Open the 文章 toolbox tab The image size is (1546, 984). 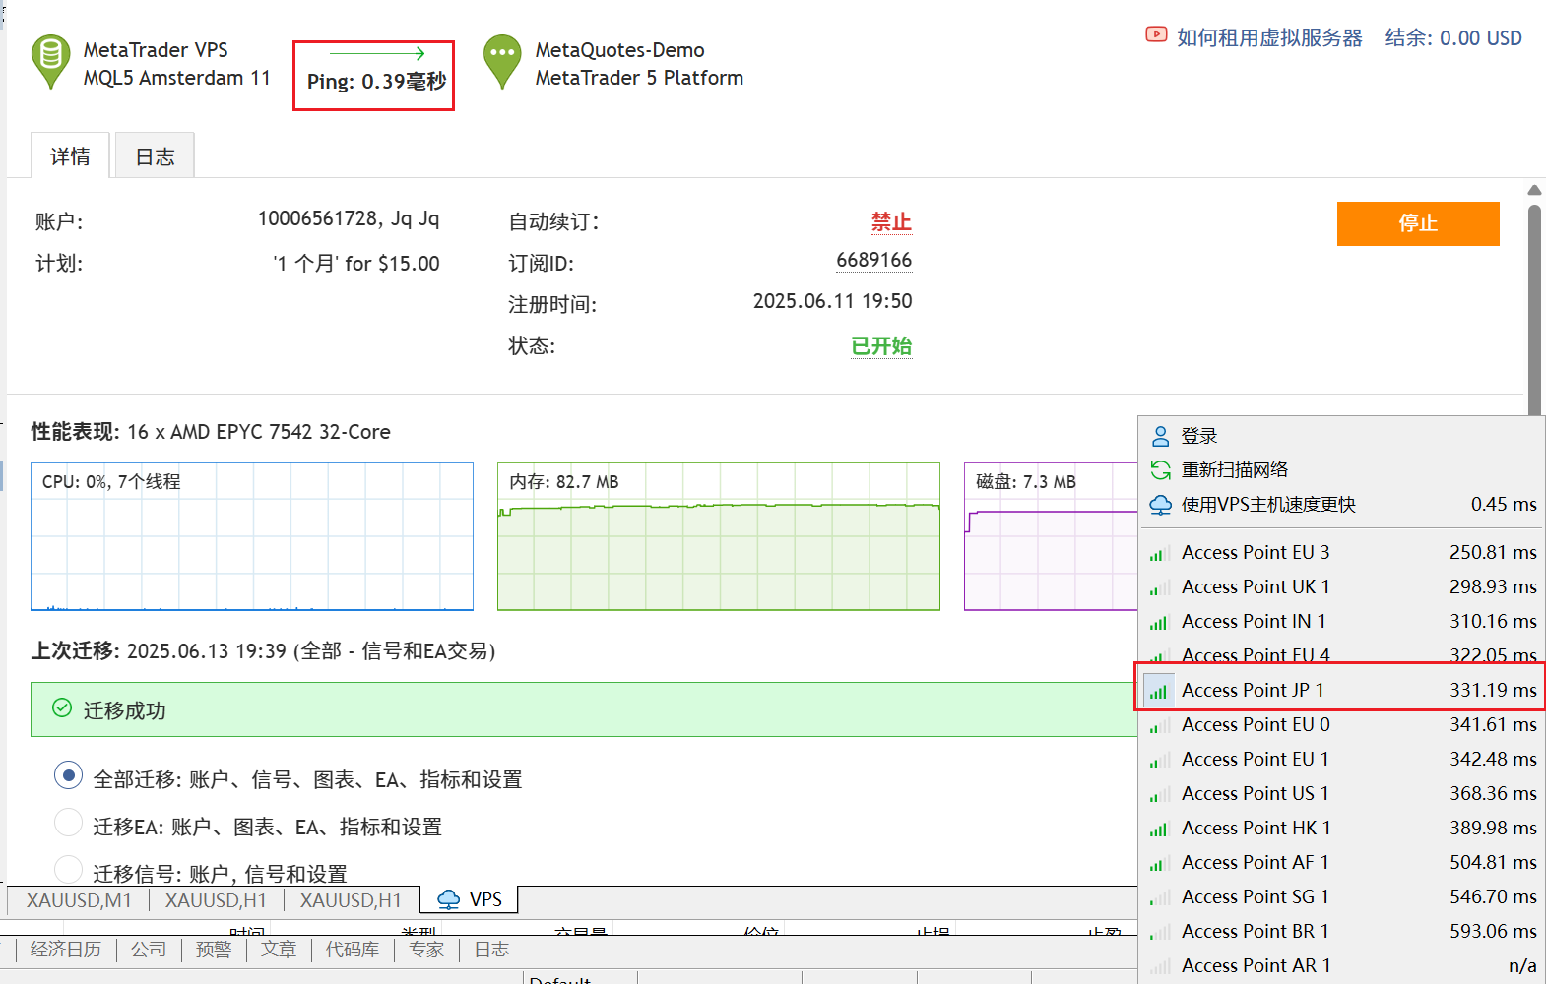(279, 950)
